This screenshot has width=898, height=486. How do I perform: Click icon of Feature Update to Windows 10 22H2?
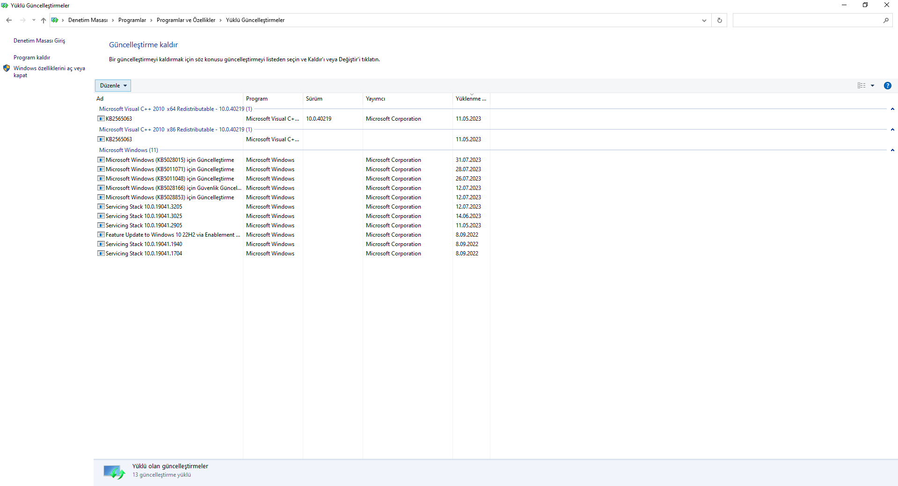(101, 235)
